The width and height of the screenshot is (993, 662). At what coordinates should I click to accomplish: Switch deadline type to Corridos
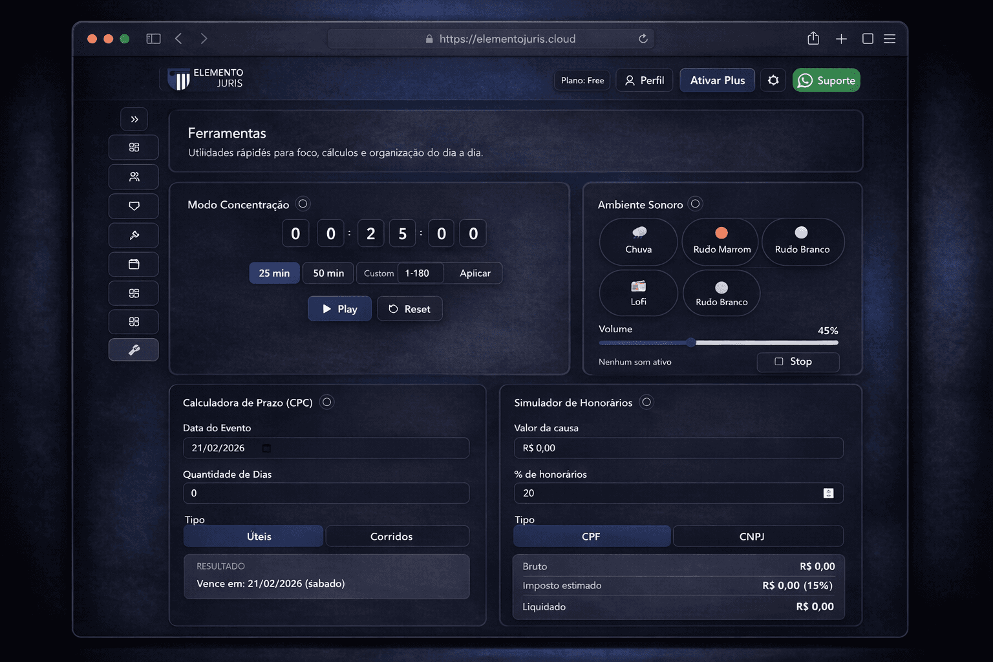click(x=391, y=537)
